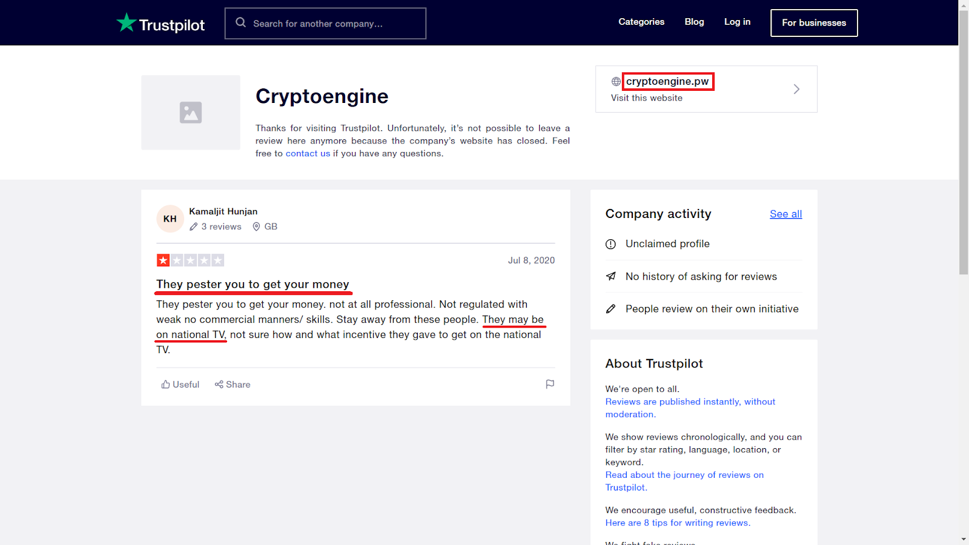Image resolution: width=969 pixels, height=545 pixels.
Task: Click the scrollbar down arrow
Action: 964,540
